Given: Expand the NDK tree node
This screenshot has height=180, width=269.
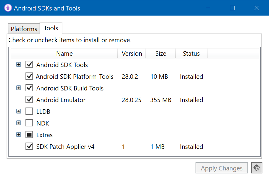Looking at the screenshot, I should click(x=19, y=123).
